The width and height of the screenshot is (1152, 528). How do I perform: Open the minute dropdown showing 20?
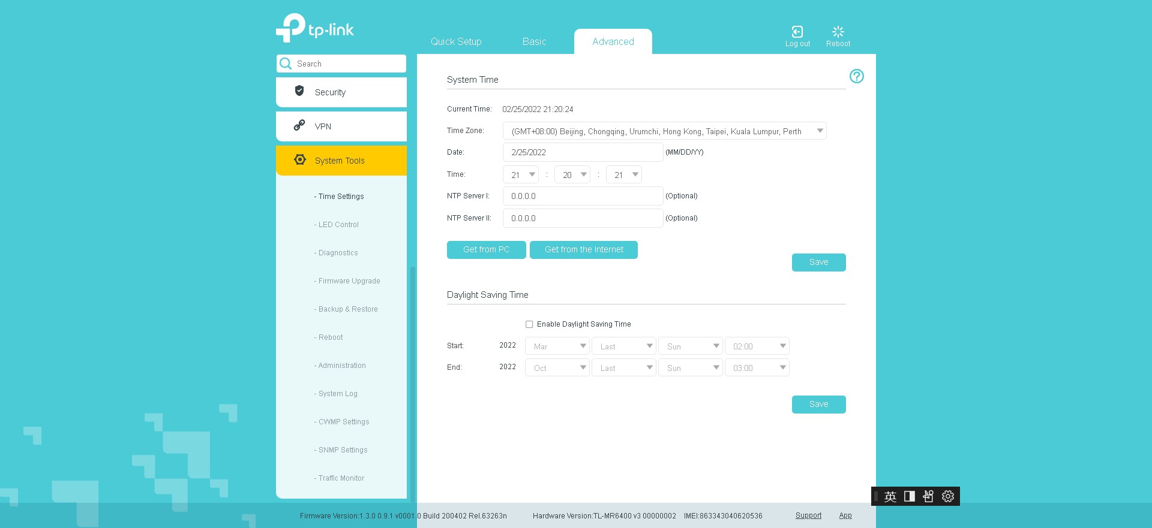coord(572,175)
